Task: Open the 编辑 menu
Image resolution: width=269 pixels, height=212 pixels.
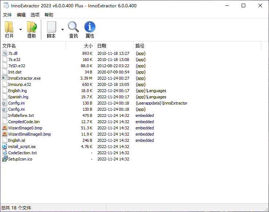Action: coord(21,15)
